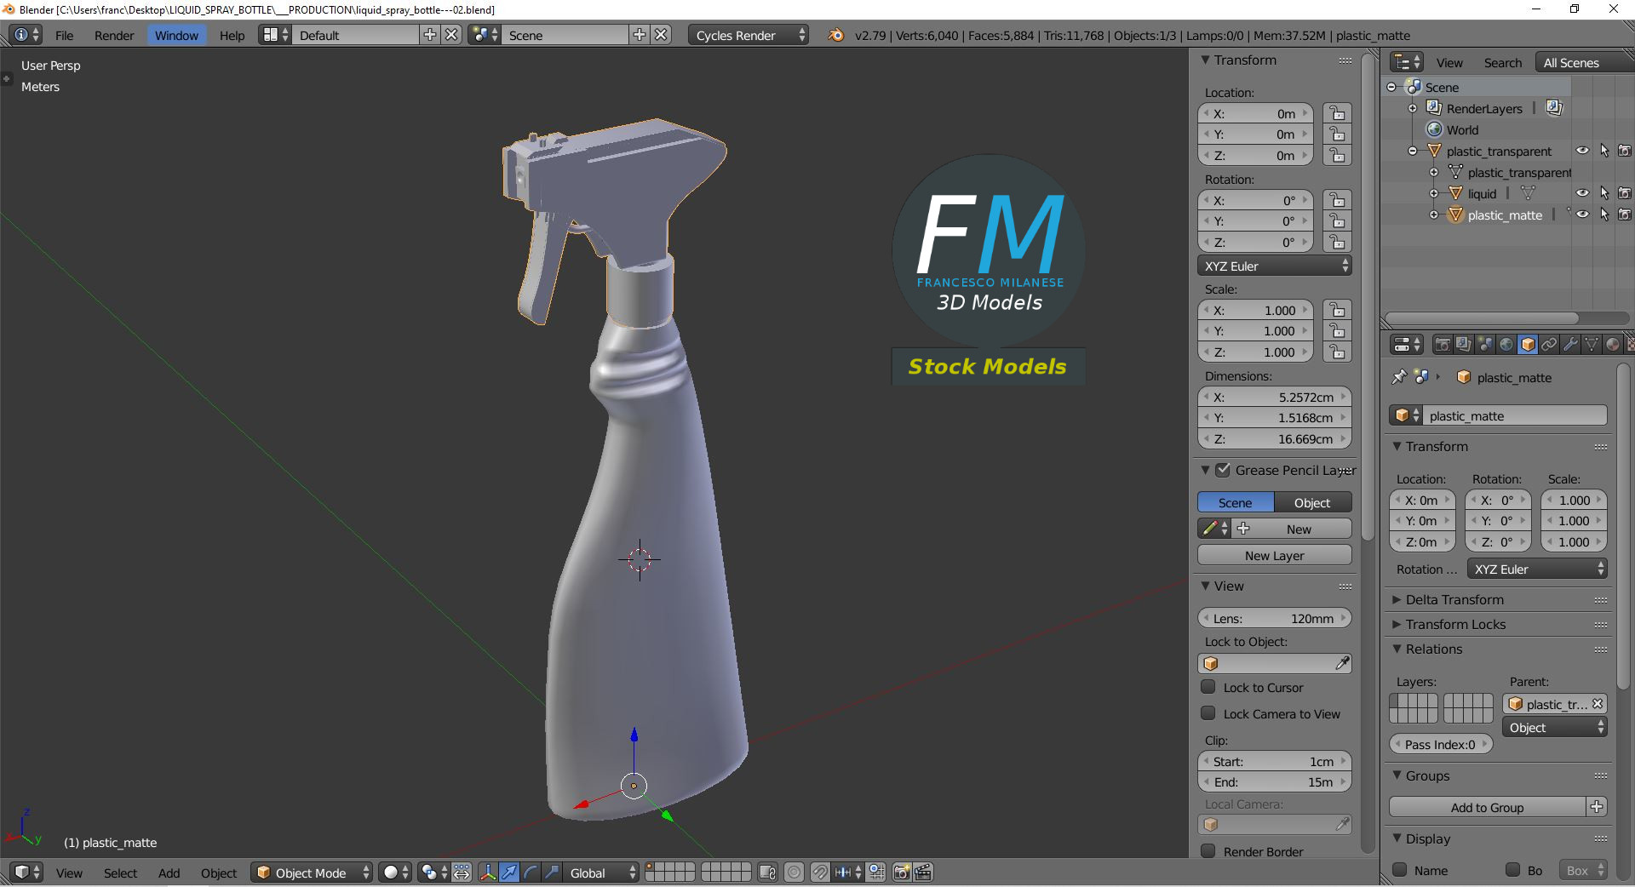Viewport: 1635px width, 887px height.
Task: Select the Rotate manipulator arc icon
Action: (531, 873)
